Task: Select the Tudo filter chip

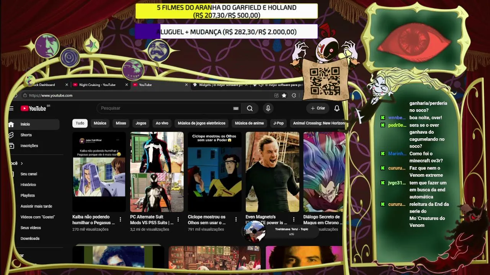Action: pyautogui.click(x=80, y=123)
